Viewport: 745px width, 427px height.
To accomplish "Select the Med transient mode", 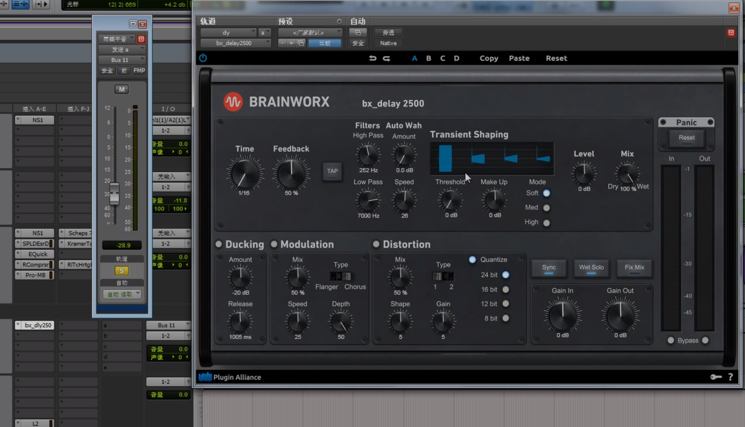I will pos(546,208).
